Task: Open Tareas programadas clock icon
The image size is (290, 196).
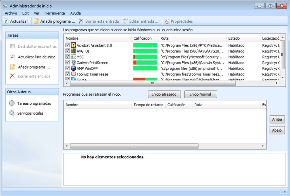Action: tap(12, 103)
